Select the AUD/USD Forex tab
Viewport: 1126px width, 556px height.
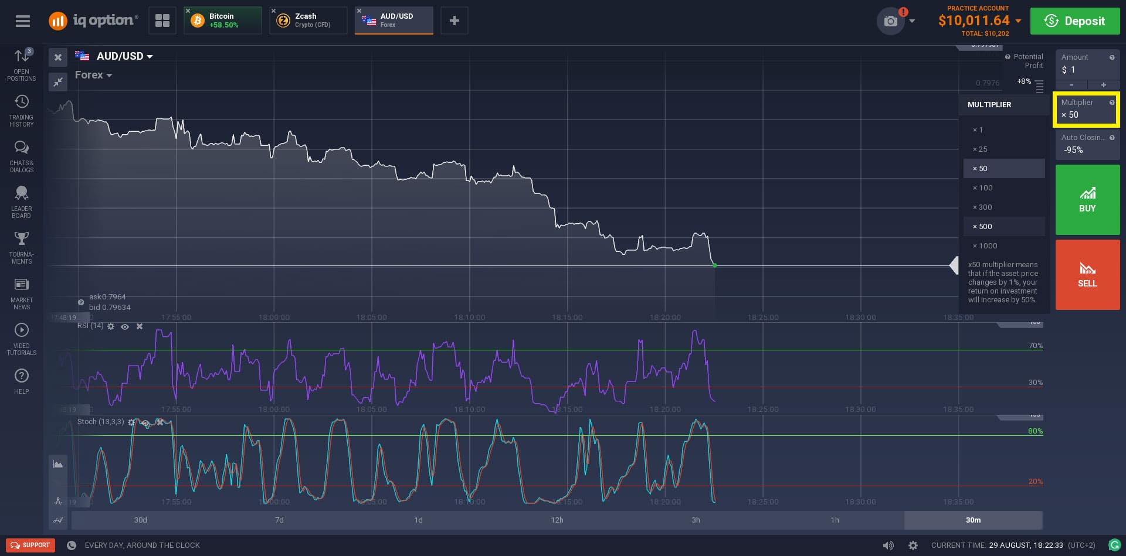[x=394, y=21]
